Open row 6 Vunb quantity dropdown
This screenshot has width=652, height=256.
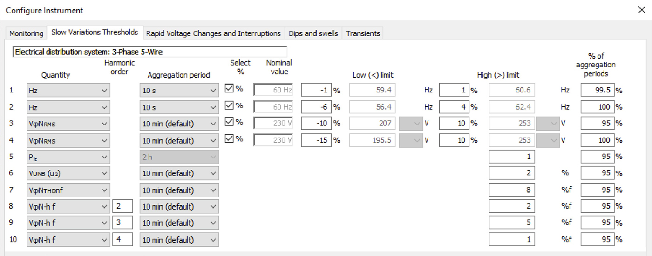point(68,173)
